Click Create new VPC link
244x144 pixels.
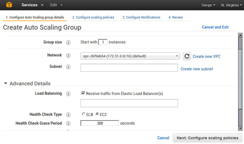[207, 57]
